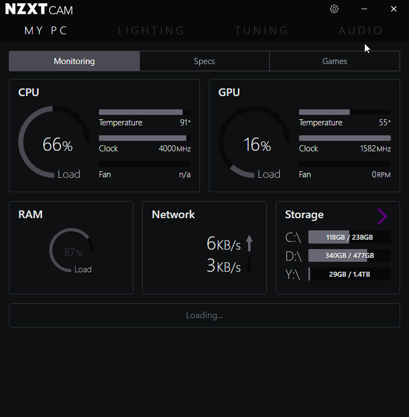Select the Games tab
The height and width of the screenshot is (417, 409).
pos(334,61)
